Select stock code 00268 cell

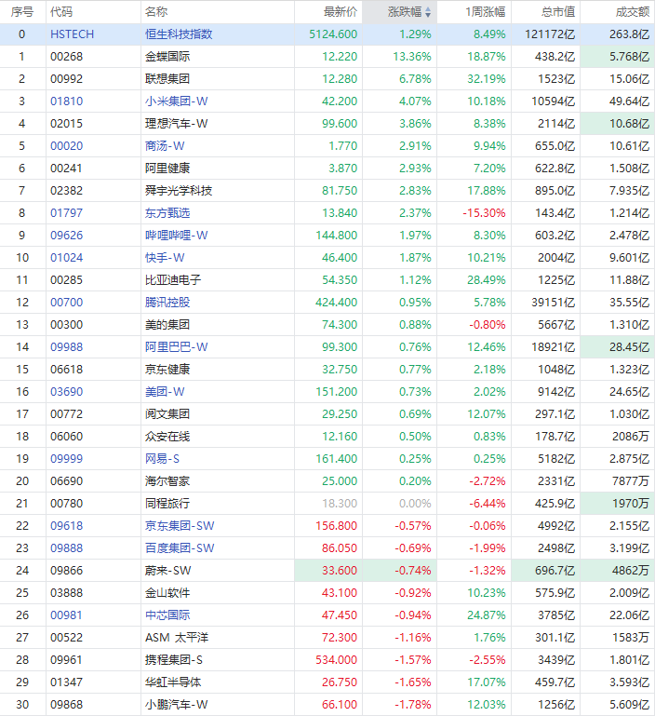point(93,57)
